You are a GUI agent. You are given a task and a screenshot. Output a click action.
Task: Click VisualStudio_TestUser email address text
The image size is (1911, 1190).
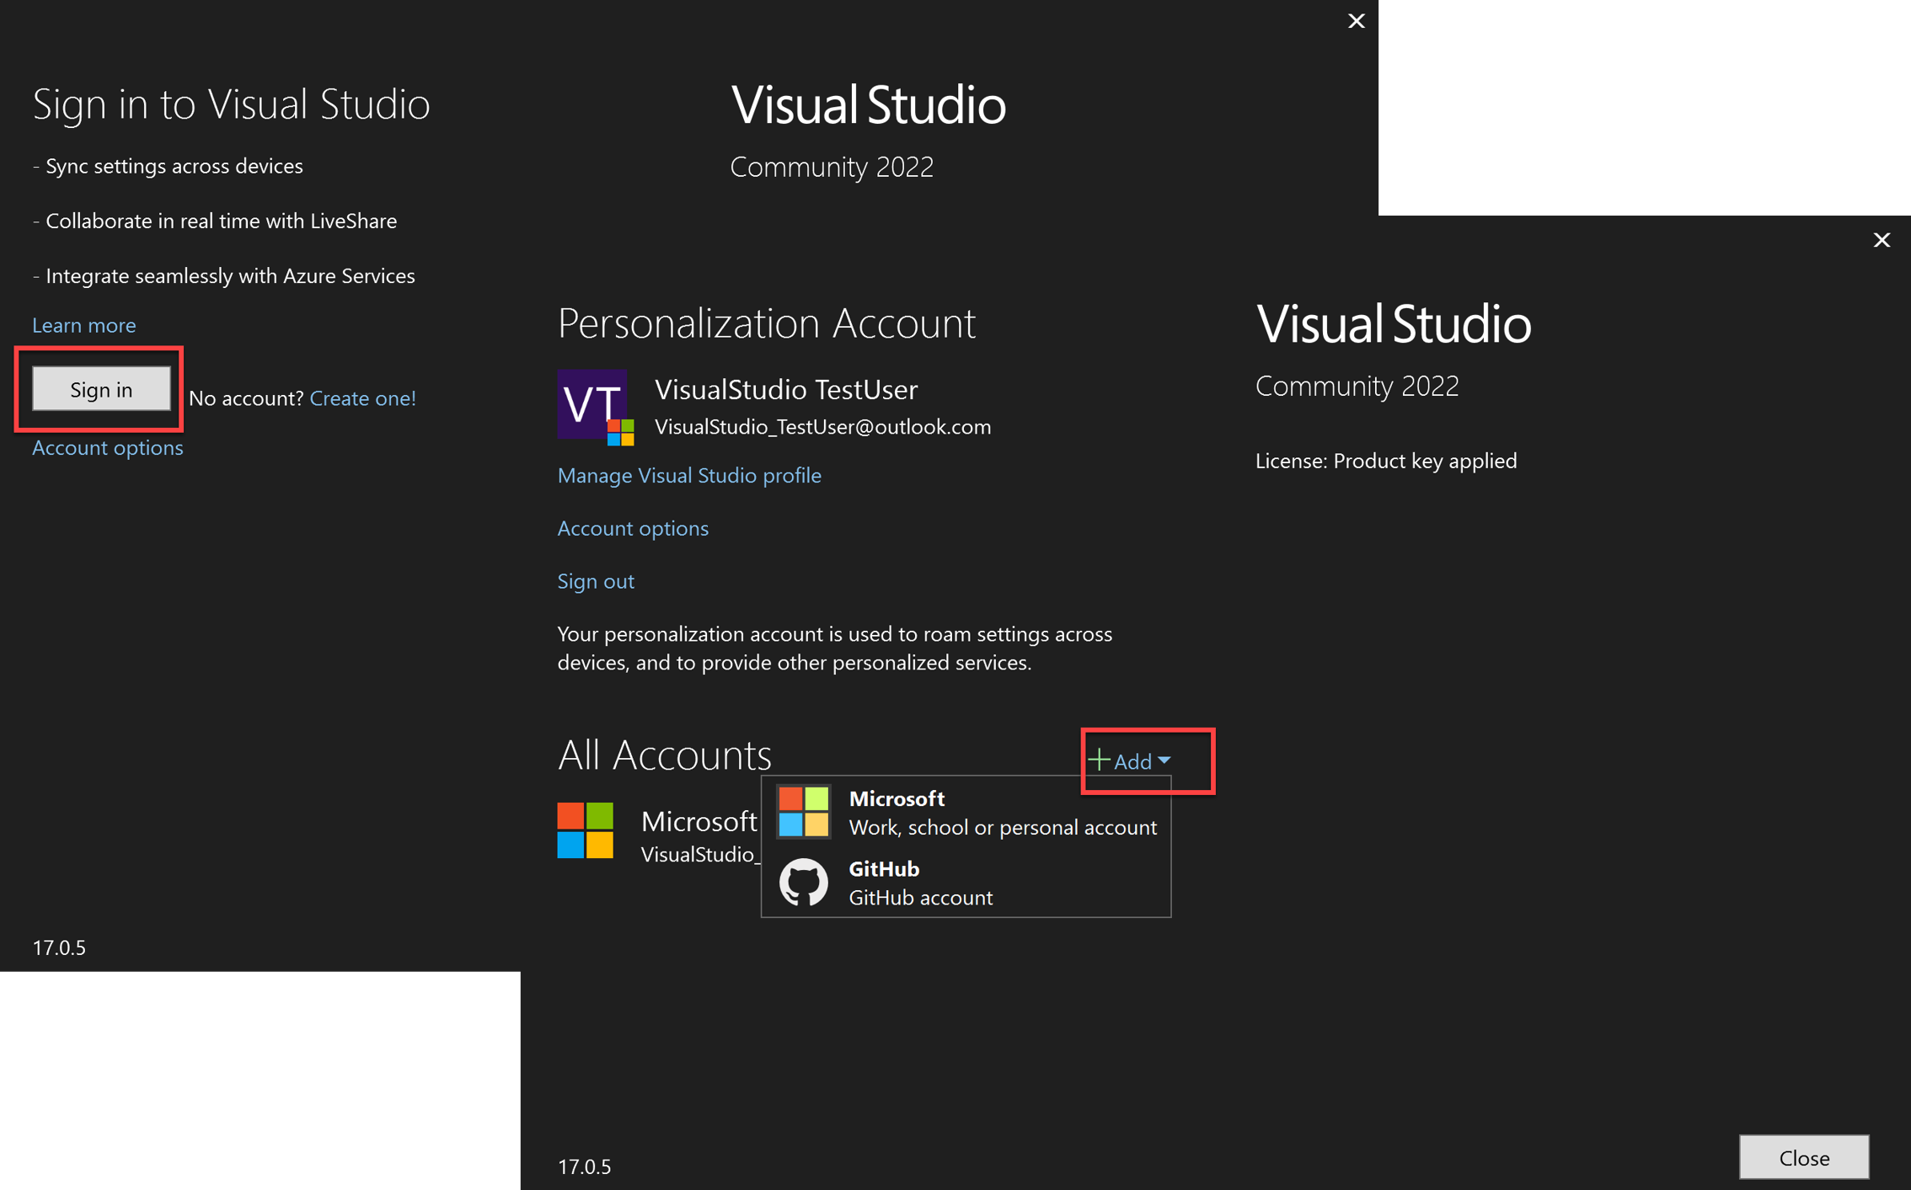click(x=822, y=426)
